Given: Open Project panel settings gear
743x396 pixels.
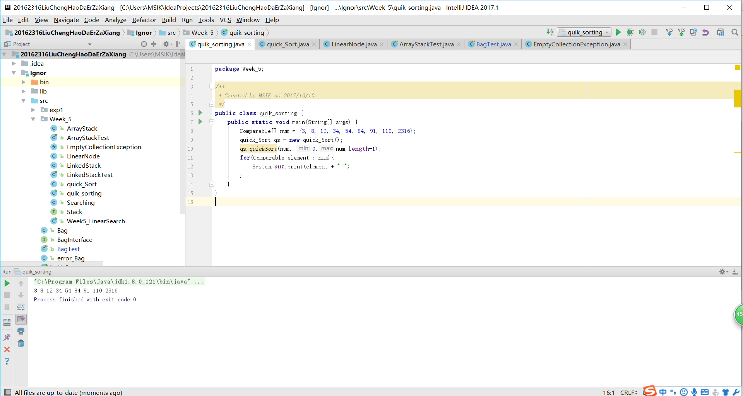Looking at the screenshot, I should click(x=167, y=44).
